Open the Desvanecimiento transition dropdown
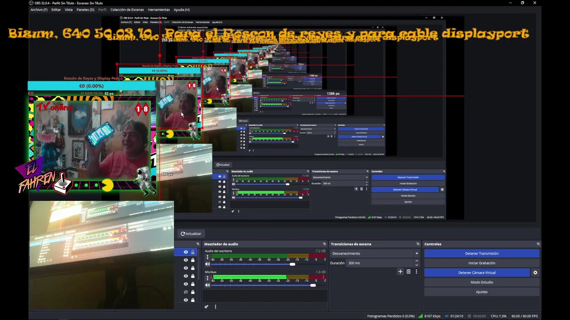This screenshot has width=570, height=320. click(x=375, y=253)
